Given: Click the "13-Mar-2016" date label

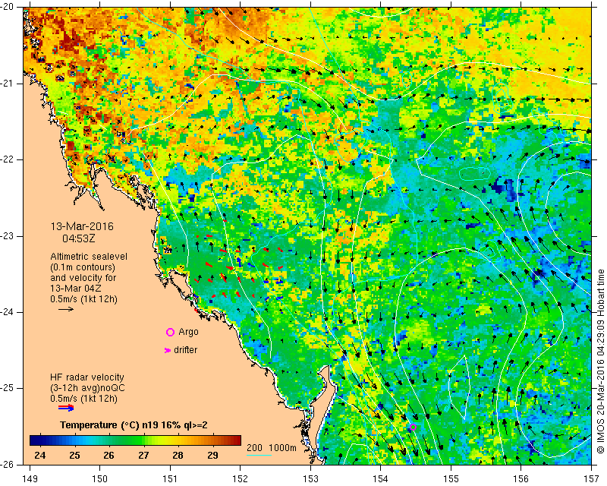Looking at the screenshot, I should pyautogui.click(x=82, y=226).
